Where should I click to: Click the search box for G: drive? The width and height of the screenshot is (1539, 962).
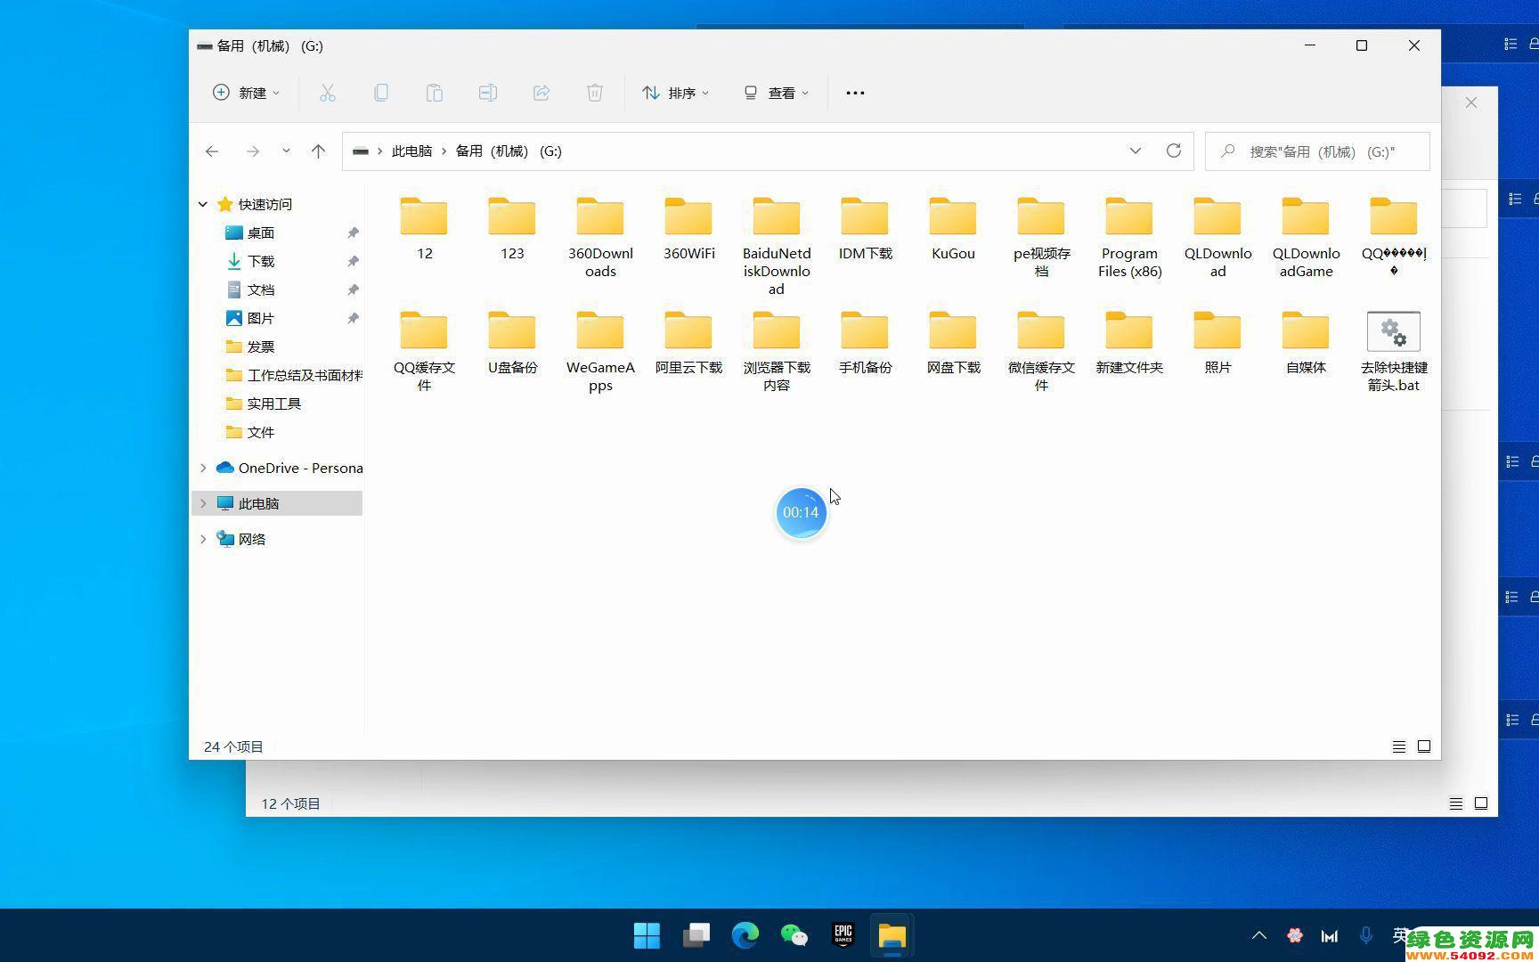tap(1317, 151)
